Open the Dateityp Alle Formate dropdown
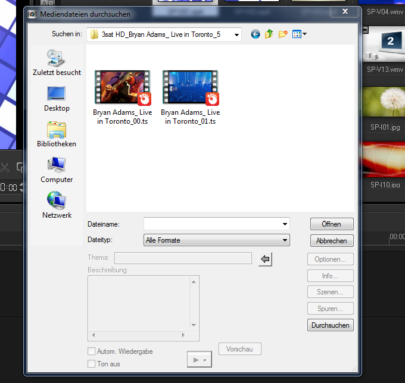This screenshot has width=405, height=383. pos(216,240)
